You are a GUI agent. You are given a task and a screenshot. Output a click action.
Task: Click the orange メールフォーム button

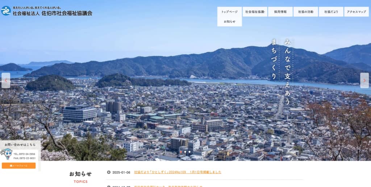click(x=19, y=166)
